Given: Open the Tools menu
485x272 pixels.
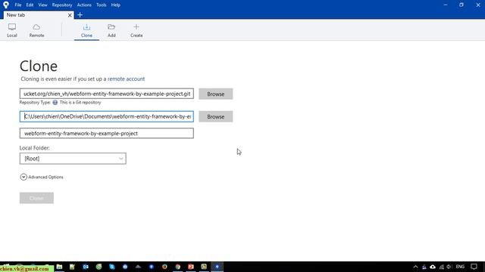Looking at the screenshot, I should click(101, 5).
